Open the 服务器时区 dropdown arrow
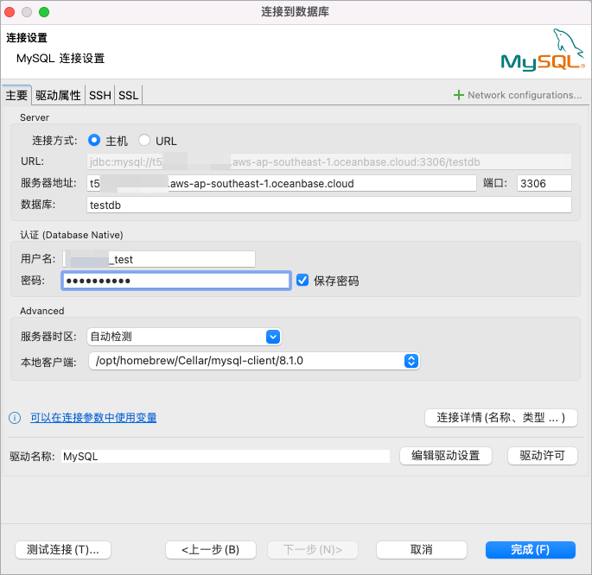 [273, 337]
